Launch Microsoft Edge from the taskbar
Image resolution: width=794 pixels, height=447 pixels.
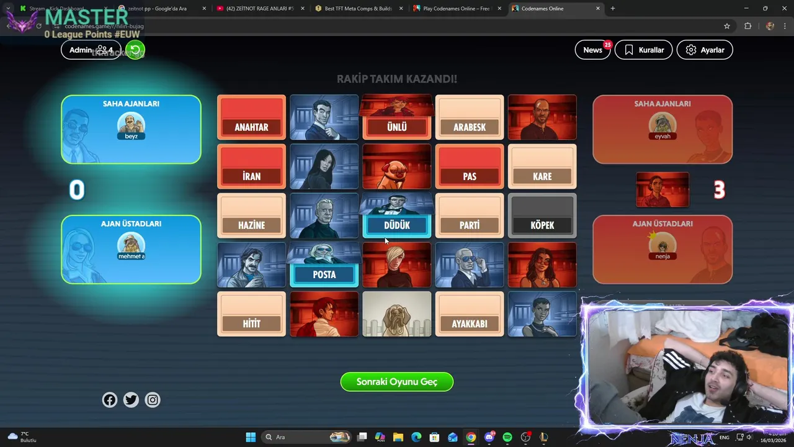pos(416,437)
